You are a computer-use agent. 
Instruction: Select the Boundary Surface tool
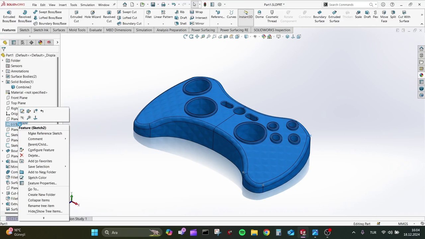pos(319,16)
